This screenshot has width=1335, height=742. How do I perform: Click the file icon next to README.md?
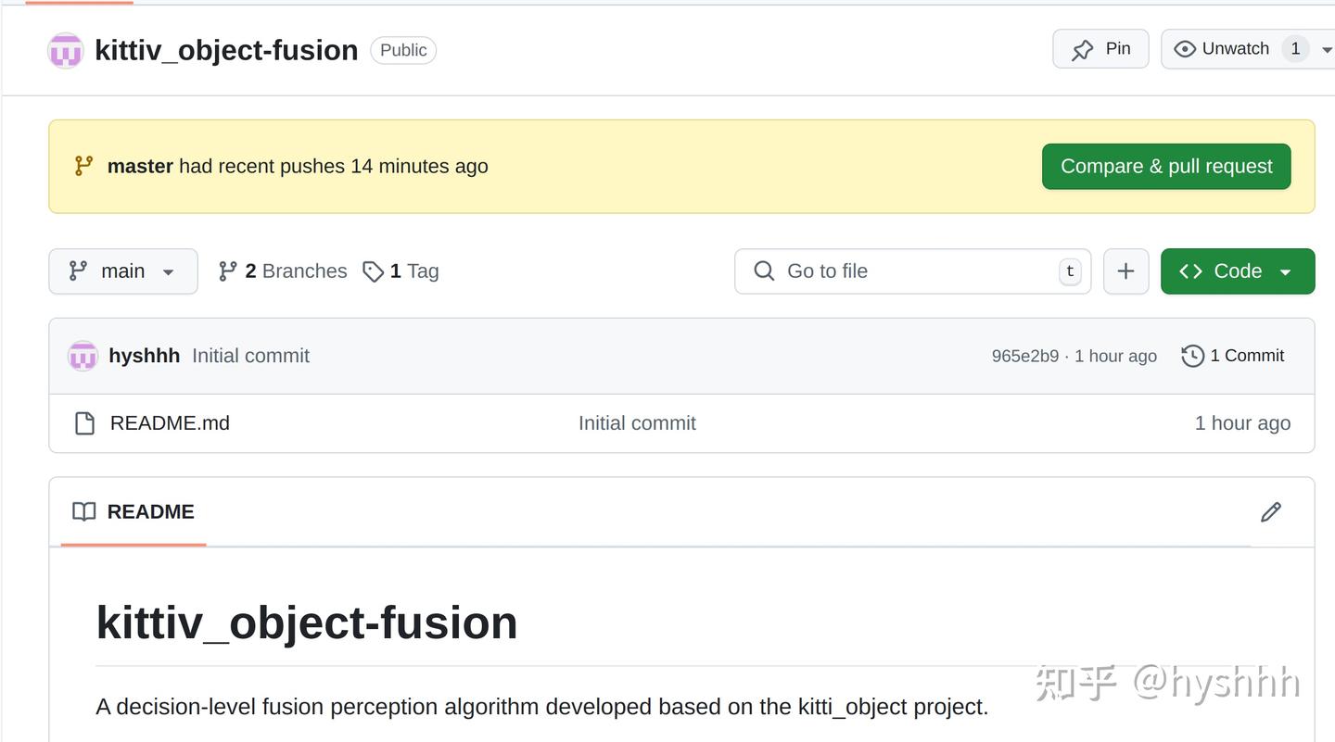click(84, 422)
